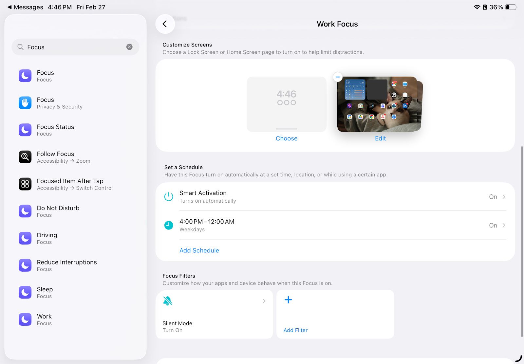Open Focus under Privacy & Security

(59, 103)
